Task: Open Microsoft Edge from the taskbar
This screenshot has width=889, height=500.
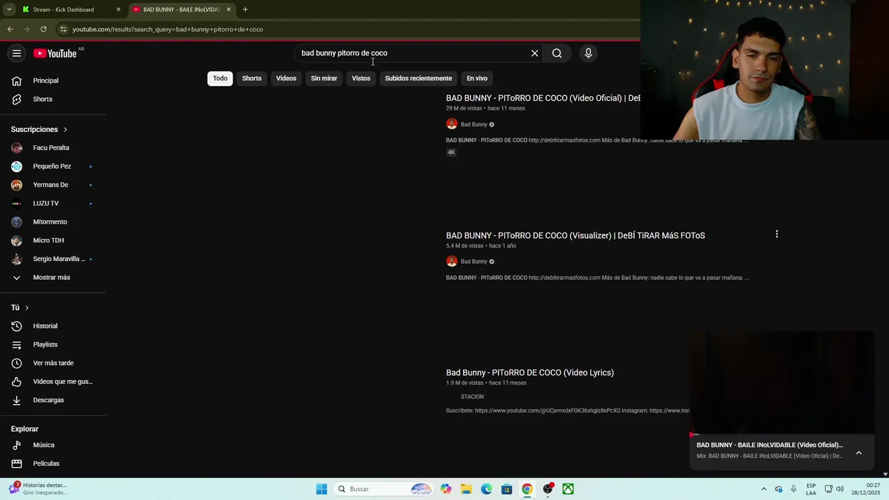Action: [x=486, y=489]
